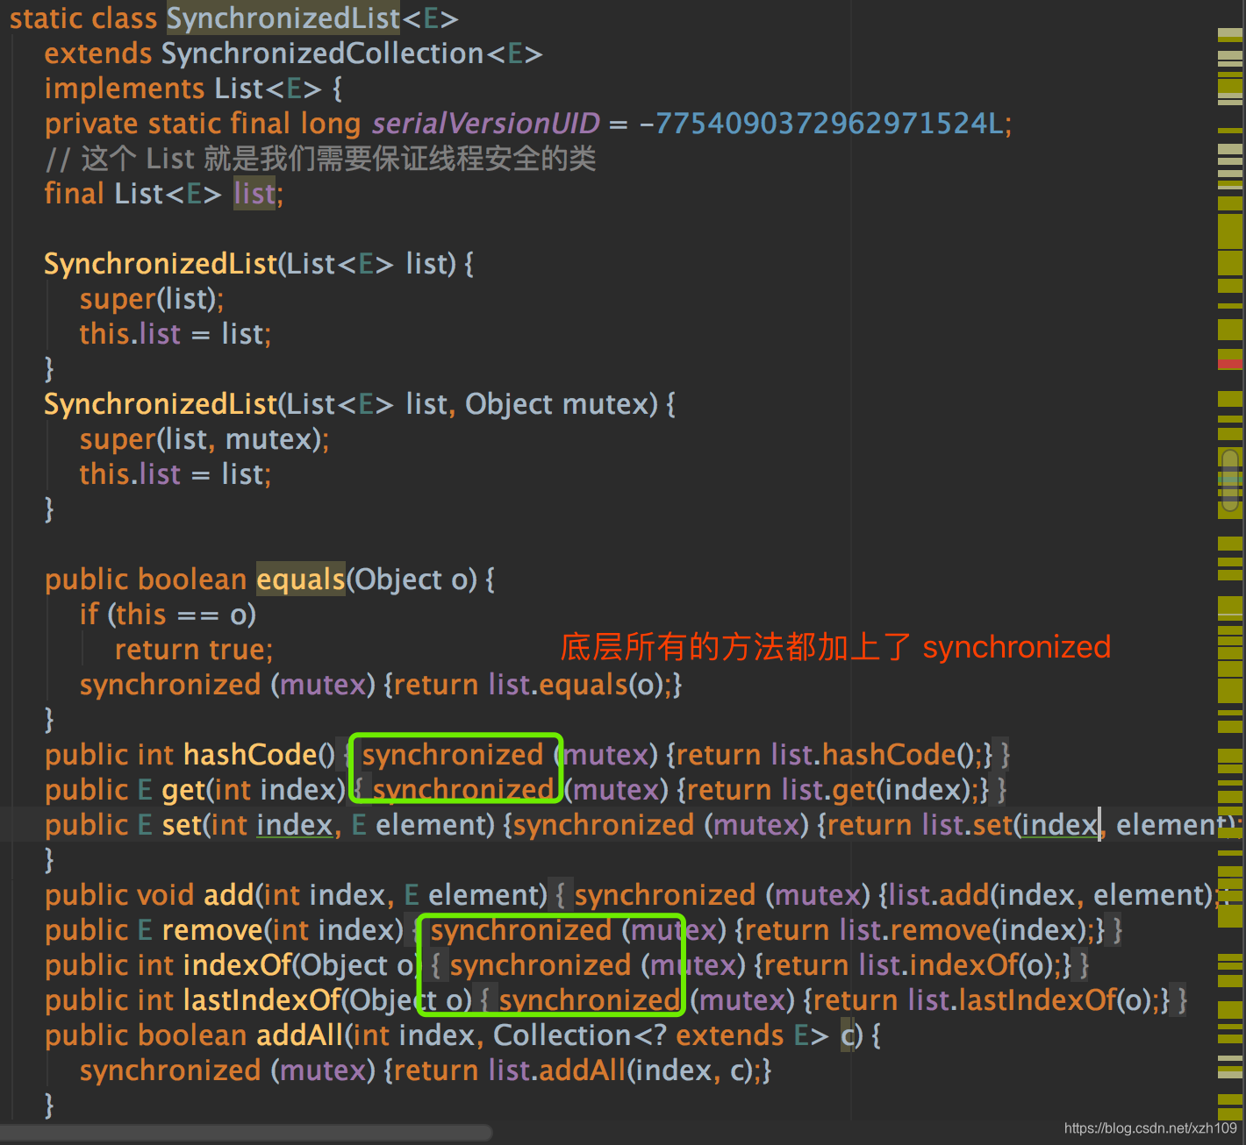Viewport: 1246px width, 1145px height.
Task: Click the get method name in the declaration
Action: pyautogui.click(x=183, y=790)
